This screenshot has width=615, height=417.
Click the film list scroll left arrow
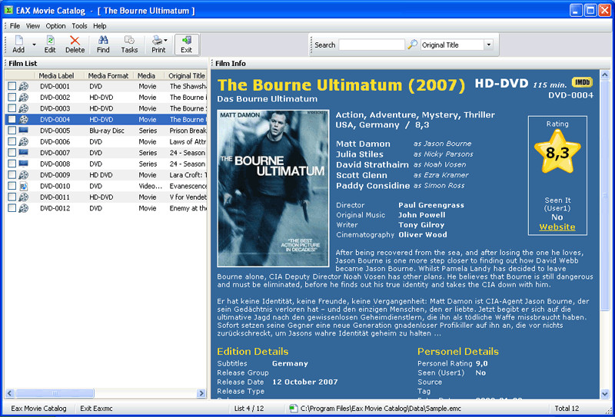pyautogui.click(x=10, y=393)
